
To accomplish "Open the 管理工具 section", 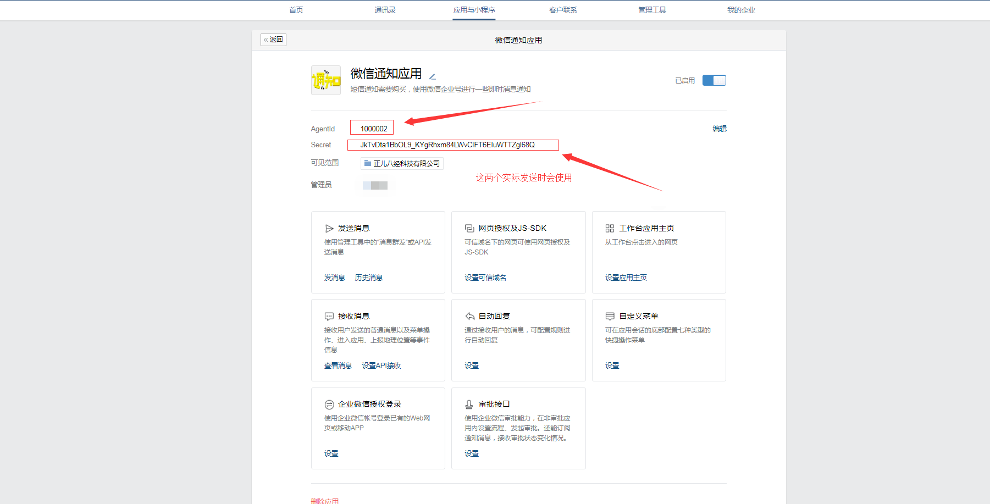I will coord(652,9).
